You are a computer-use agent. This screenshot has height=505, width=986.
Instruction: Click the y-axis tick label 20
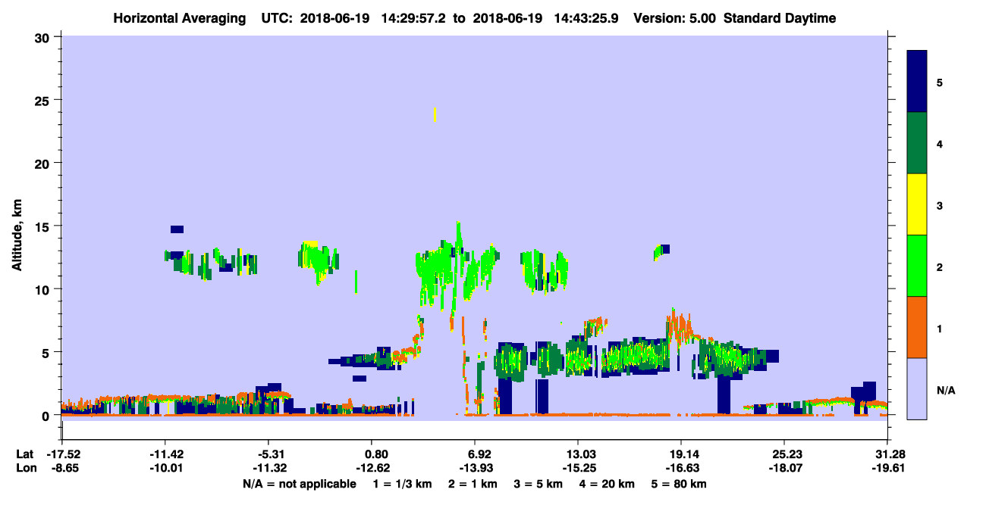tap(44, 163)
